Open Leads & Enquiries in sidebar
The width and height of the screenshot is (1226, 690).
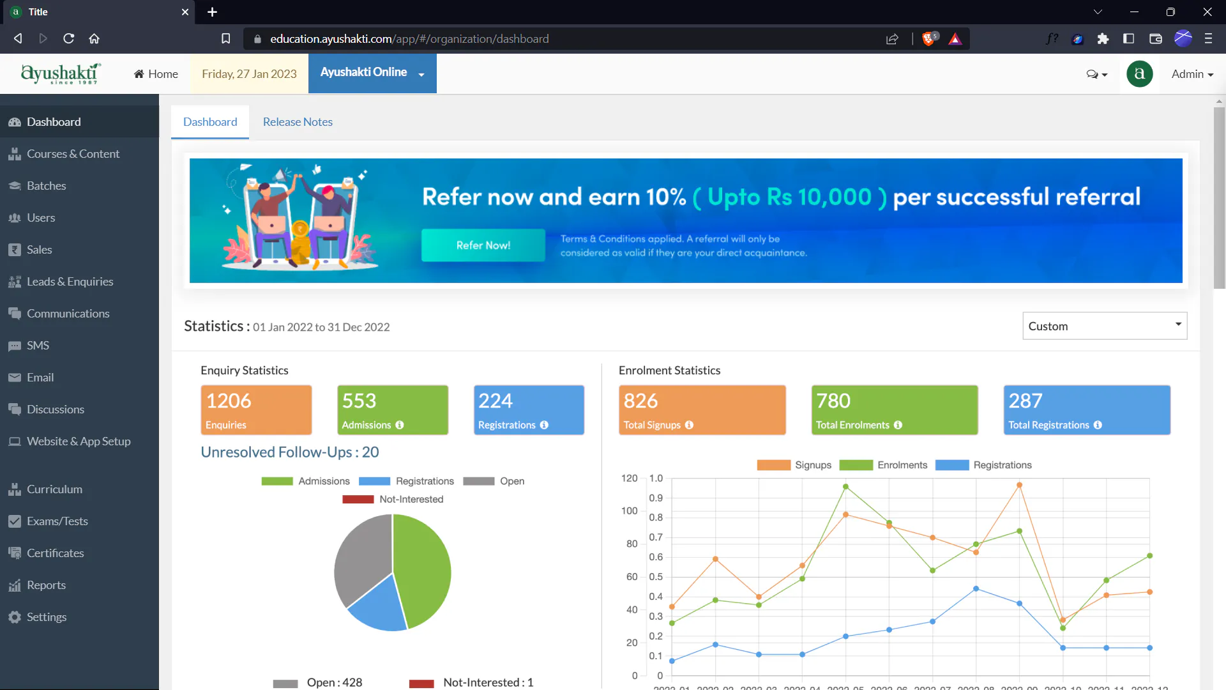(x=70, y=282)
